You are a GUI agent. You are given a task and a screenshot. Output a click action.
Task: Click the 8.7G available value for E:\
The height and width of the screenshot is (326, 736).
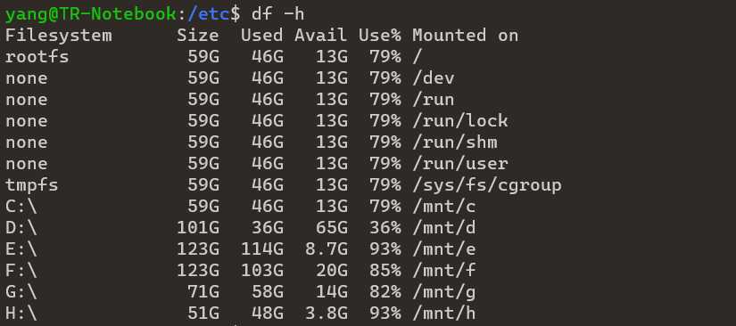tap(327, 249)
